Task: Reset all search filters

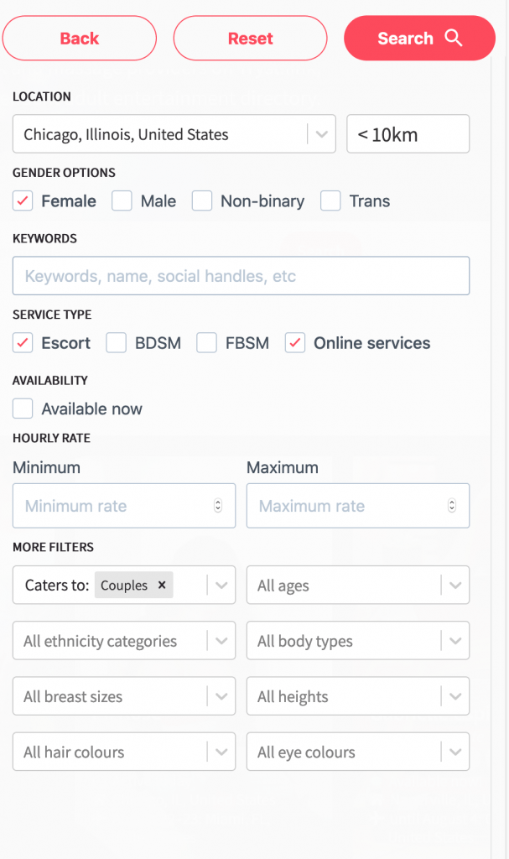Action: [250, 39]
